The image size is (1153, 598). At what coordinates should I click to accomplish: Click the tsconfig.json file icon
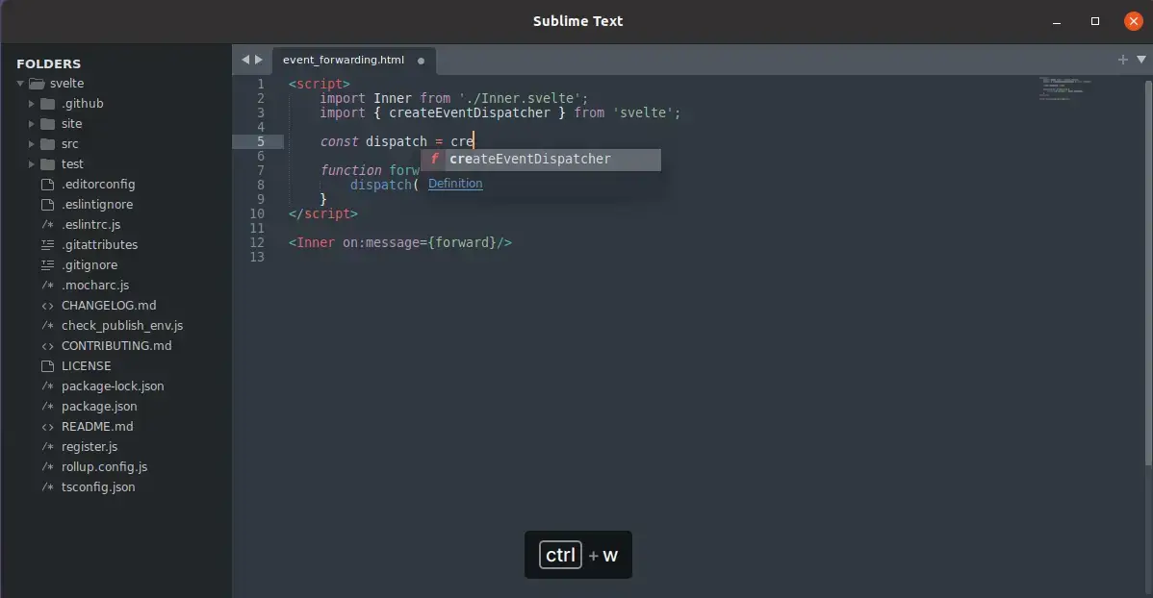click(x=48, y=487)
